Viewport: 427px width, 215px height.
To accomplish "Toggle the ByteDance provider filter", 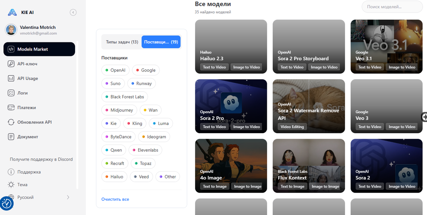I will [x=118, y=137].
